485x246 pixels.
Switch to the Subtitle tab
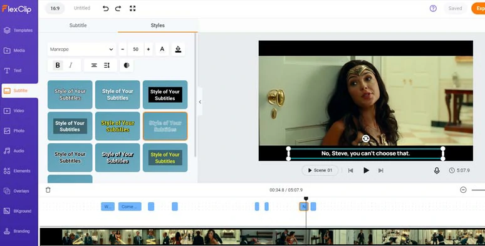pos(78,25)
